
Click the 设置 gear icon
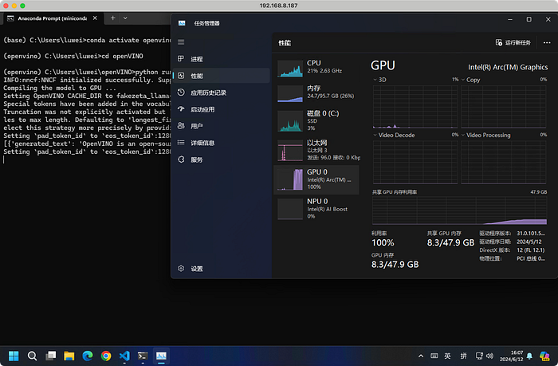(x=181, y=268)
